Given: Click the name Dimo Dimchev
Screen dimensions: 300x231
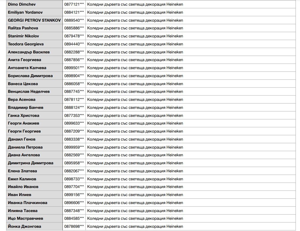Looking at the screenshot, I should 21,4.
